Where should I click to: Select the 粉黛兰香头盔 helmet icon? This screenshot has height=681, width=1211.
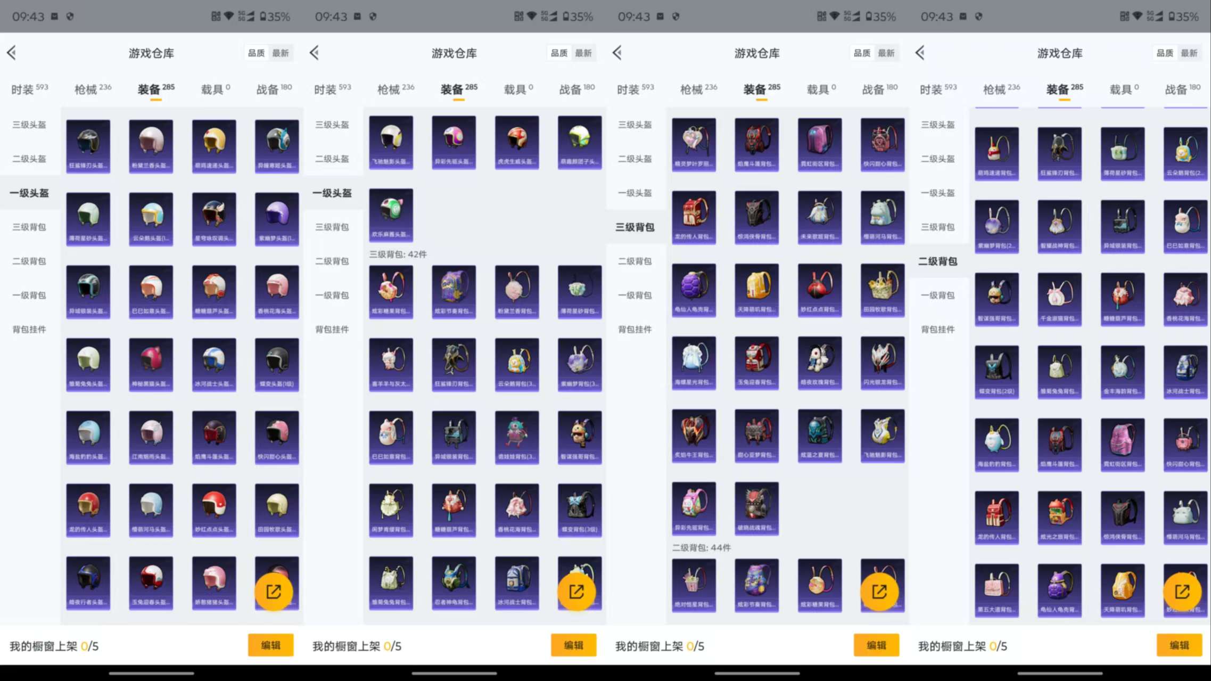(151, 145)
